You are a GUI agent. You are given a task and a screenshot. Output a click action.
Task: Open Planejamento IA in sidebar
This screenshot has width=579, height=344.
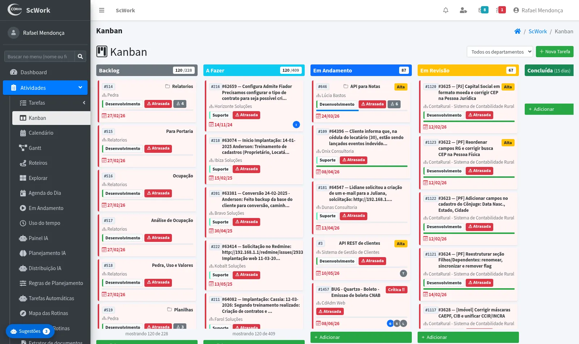pos(51,253)
